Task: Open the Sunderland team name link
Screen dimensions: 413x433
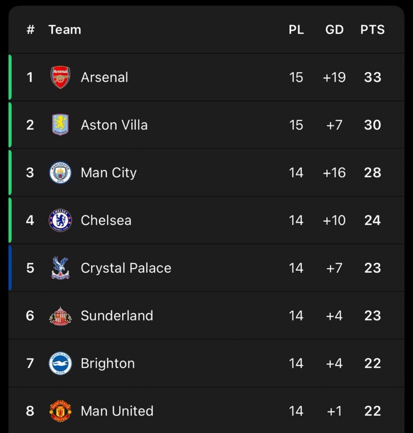Action: 117,316
